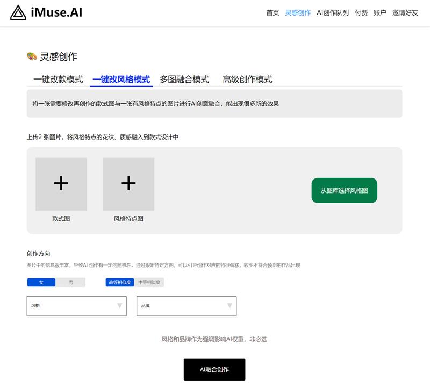Stay on the 一键改风格模式 tab
Viewport: 430px width, 387px height.
[121, 78]
